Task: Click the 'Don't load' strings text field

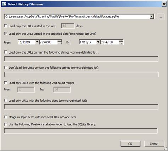Action: [x=82, y=74]
